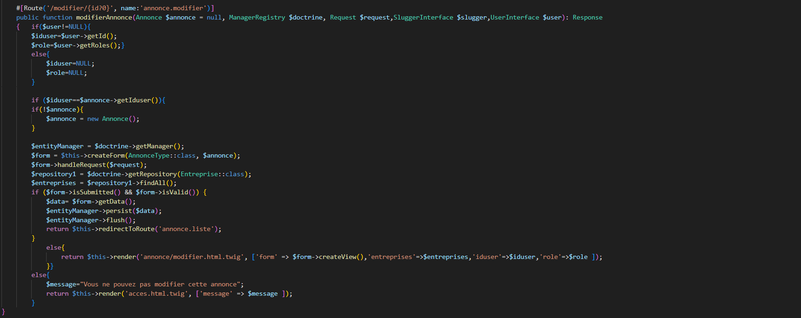
Task: Click the ManagerRegistry type hint
Action: point(257,17)
